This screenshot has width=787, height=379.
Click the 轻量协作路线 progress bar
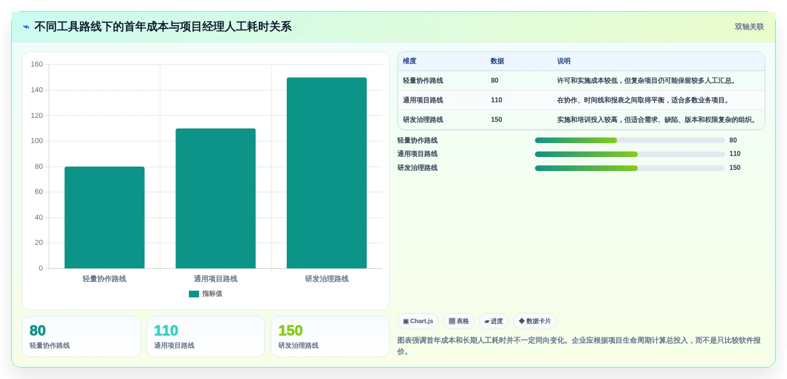630,140
